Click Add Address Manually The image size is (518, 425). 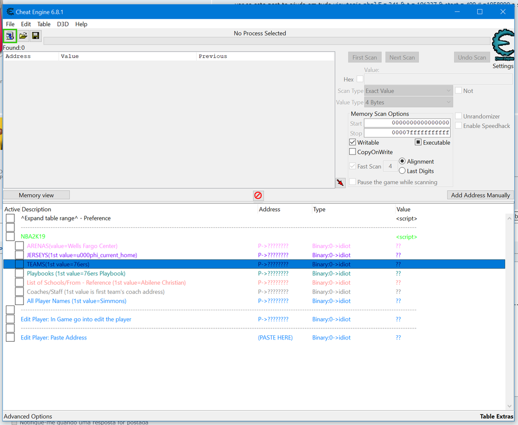[x=480, y=195]
